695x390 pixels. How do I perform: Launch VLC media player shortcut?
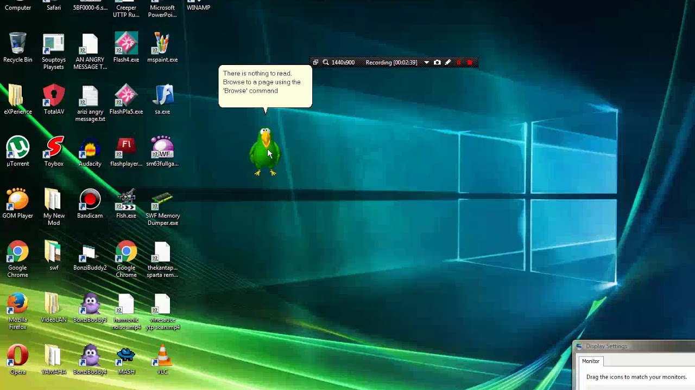162,360
